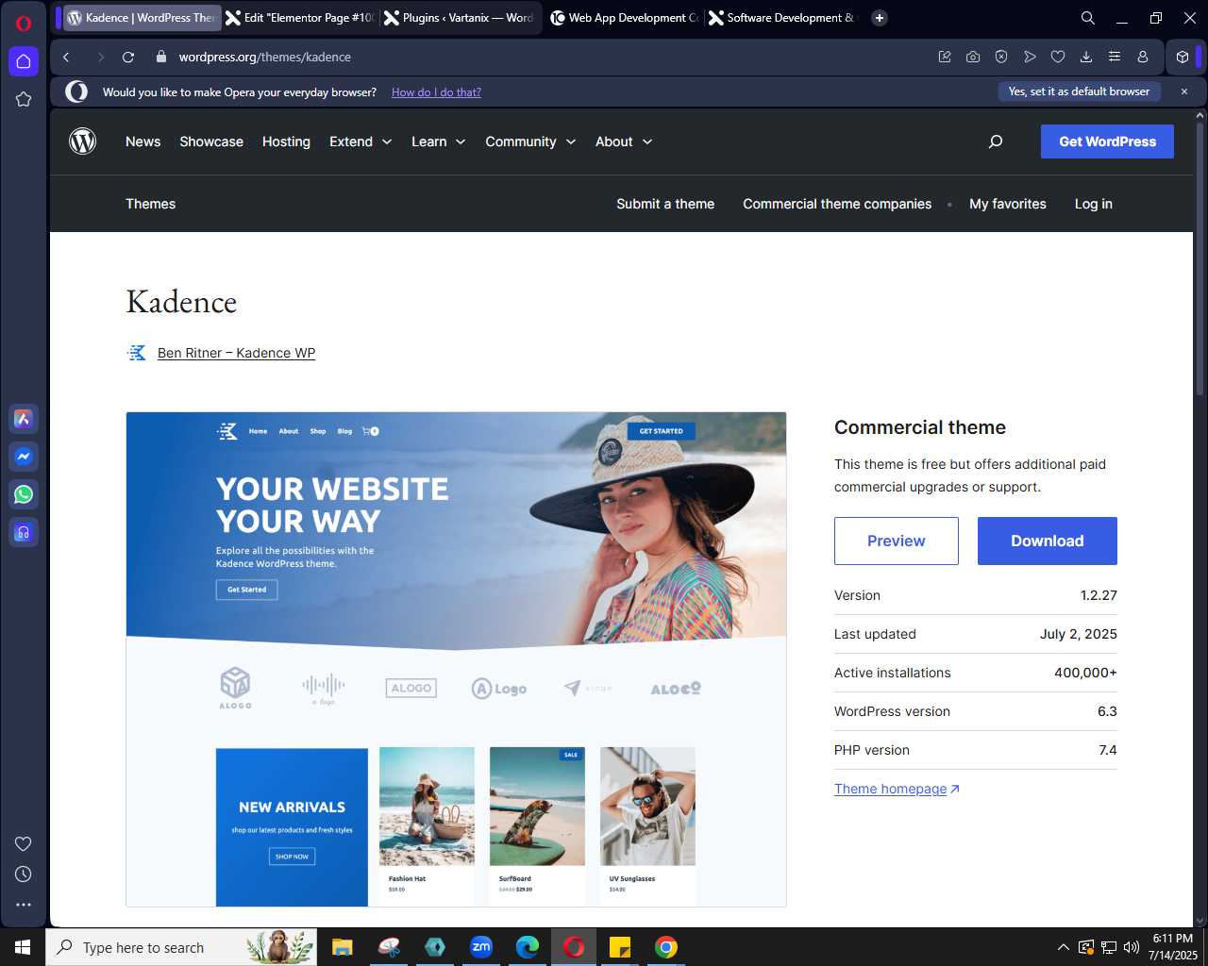The height and width of the screenshot is (966, 1208).
Task: Open the News menu item
Action: [143, 142]
